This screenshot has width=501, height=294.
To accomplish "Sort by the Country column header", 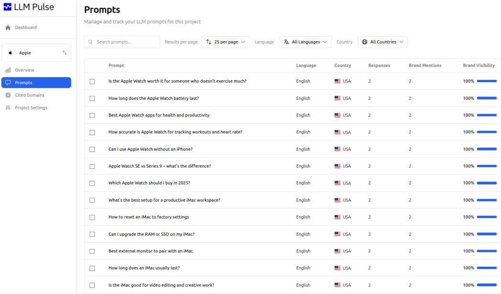I will tap(343, 65).
